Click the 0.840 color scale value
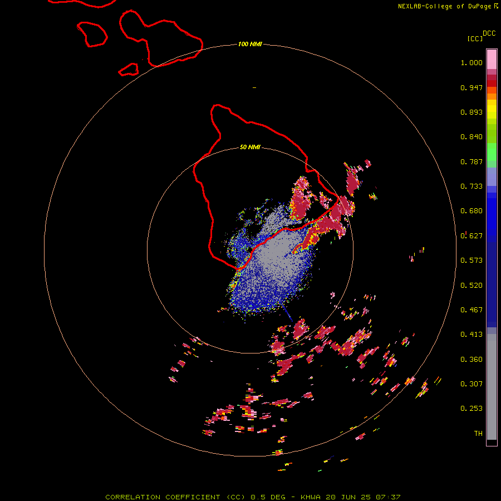This screenshot has width=501, height=501. tap(471, 137)
